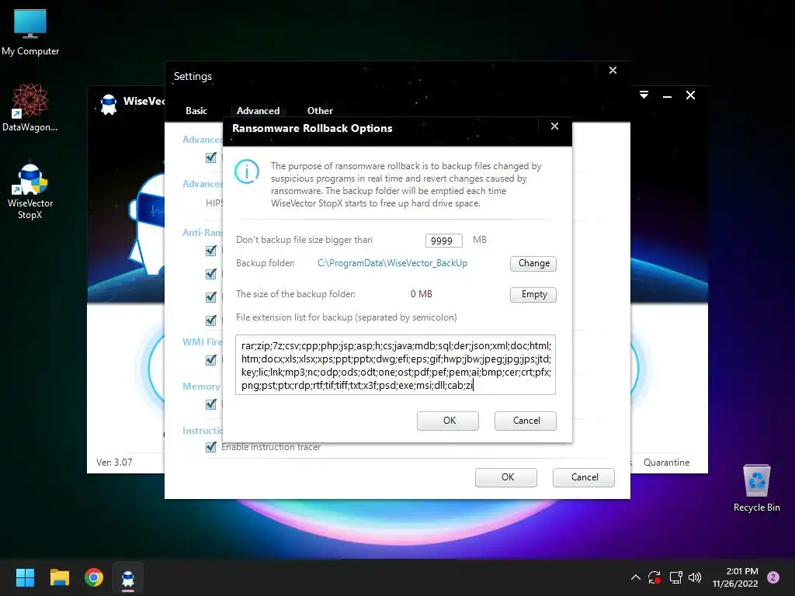Viewport: 795px width, 596px height.
Task: Click Change backup folder button
Action: coord(533,264)
